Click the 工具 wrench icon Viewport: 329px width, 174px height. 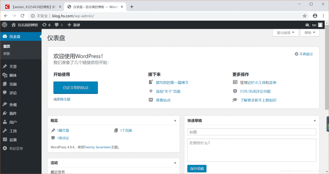5,131
